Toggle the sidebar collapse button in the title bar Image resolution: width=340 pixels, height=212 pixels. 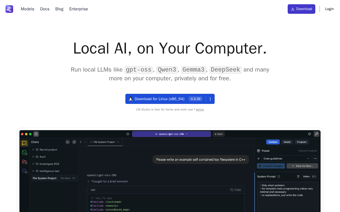tap(36, 134)
